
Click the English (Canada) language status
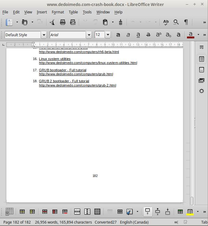(134, 222)
